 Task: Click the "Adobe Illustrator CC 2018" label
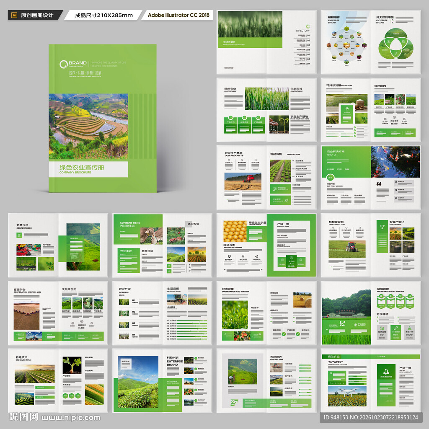point(178,15)
